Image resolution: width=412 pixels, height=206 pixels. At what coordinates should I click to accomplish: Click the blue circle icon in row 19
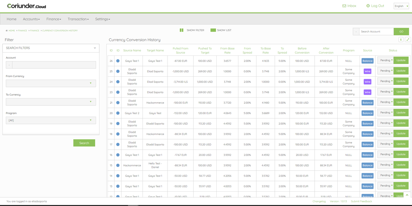point(118,124)
